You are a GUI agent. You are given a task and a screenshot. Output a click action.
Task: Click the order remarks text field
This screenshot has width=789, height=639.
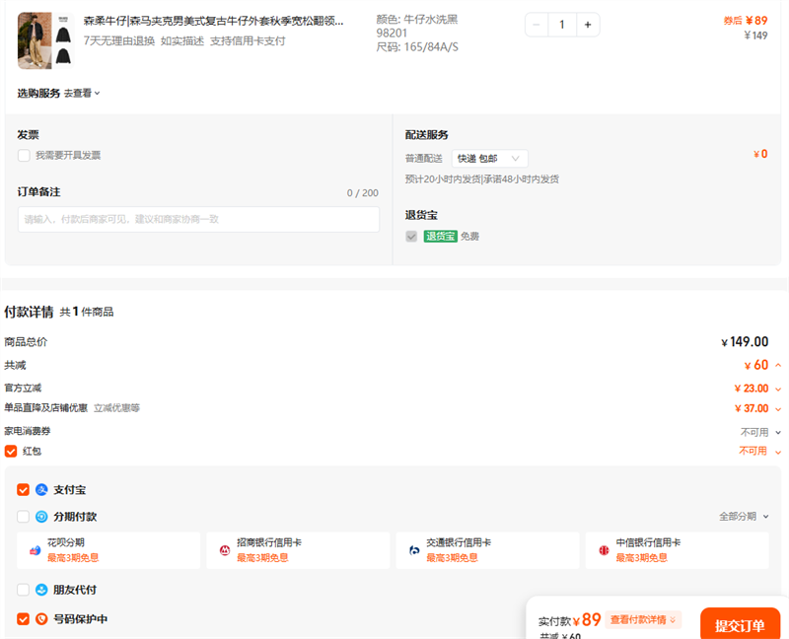(198, 219)
